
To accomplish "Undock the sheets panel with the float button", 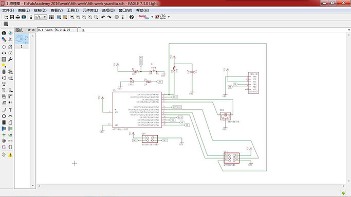I will click(x=29, y=30).
